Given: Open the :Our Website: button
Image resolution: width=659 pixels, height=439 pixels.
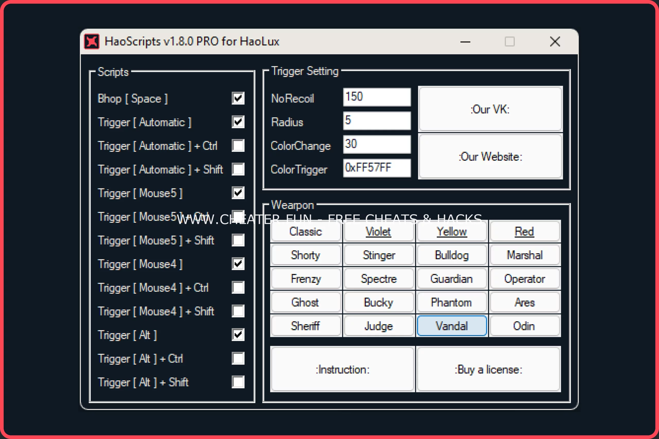Looking at the screenshot, I should 490,156.
